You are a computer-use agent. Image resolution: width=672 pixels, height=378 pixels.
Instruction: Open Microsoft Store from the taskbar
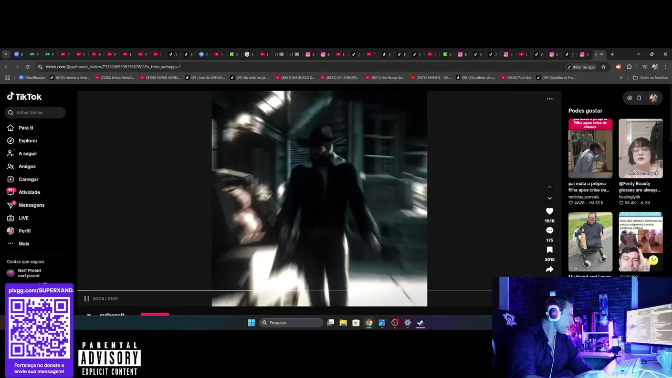(356, 322)
